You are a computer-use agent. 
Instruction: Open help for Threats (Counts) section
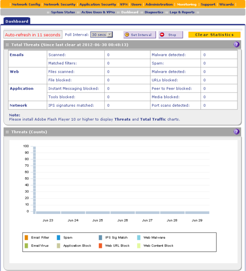236,132
